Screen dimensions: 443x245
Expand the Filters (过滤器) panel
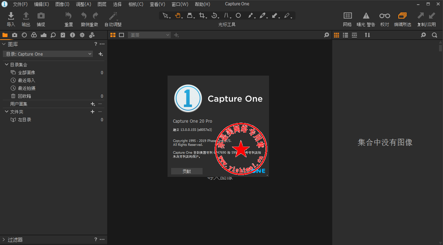point(4,240)
